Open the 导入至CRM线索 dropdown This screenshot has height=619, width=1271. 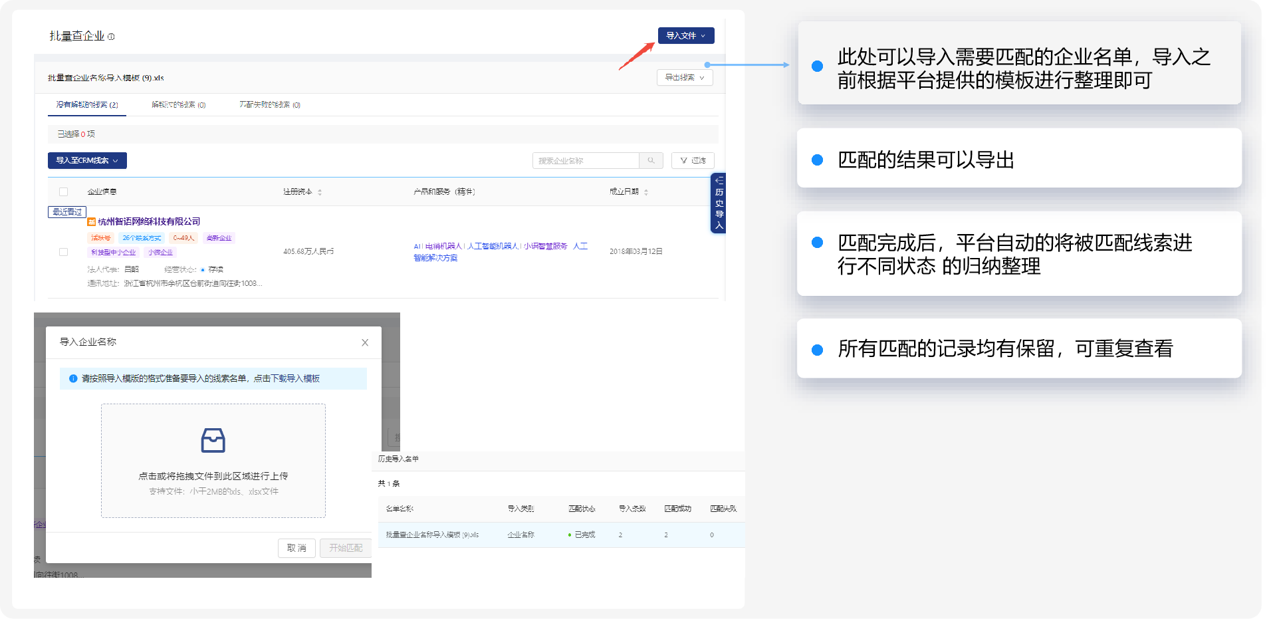pos(87,161)
